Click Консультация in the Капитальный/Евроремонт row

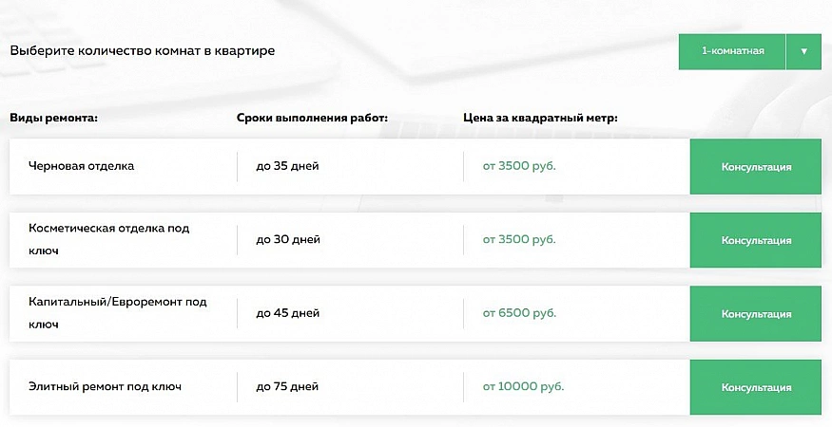point(755,314)
